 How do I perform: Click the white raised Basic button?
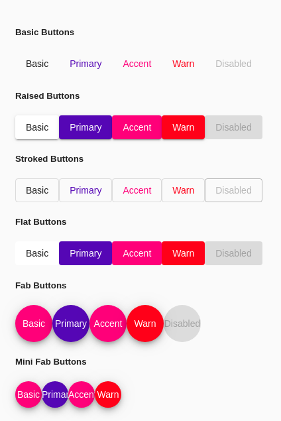(37, 127)
